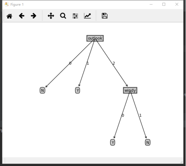This screenshot has height=166, width=186.
Task: Open the Configure subplots sliders
Action: point(75,16)
